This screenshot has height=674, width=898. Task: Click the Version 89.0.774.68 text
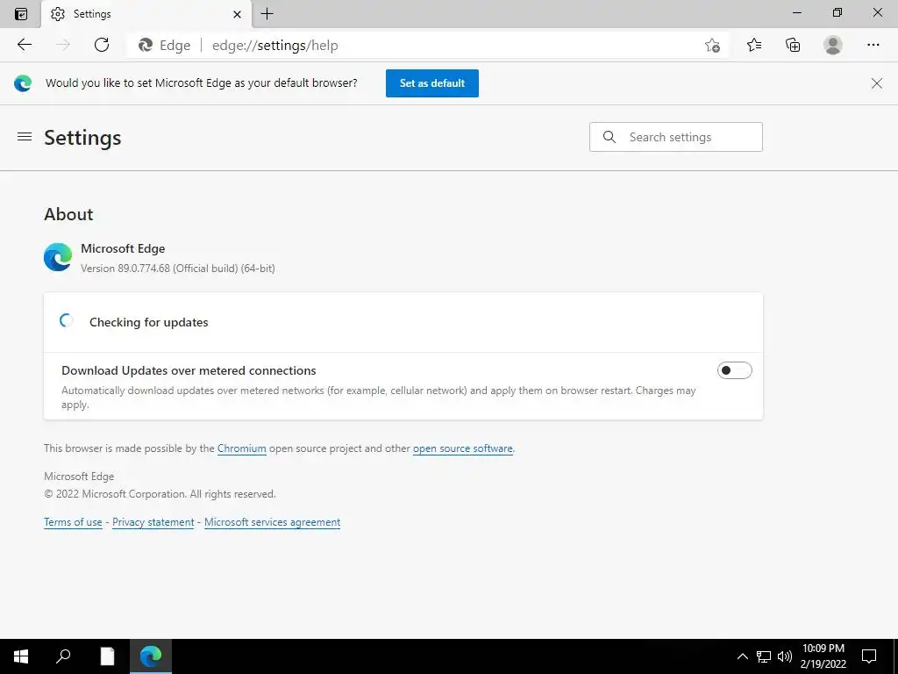(x=177, y=269)
